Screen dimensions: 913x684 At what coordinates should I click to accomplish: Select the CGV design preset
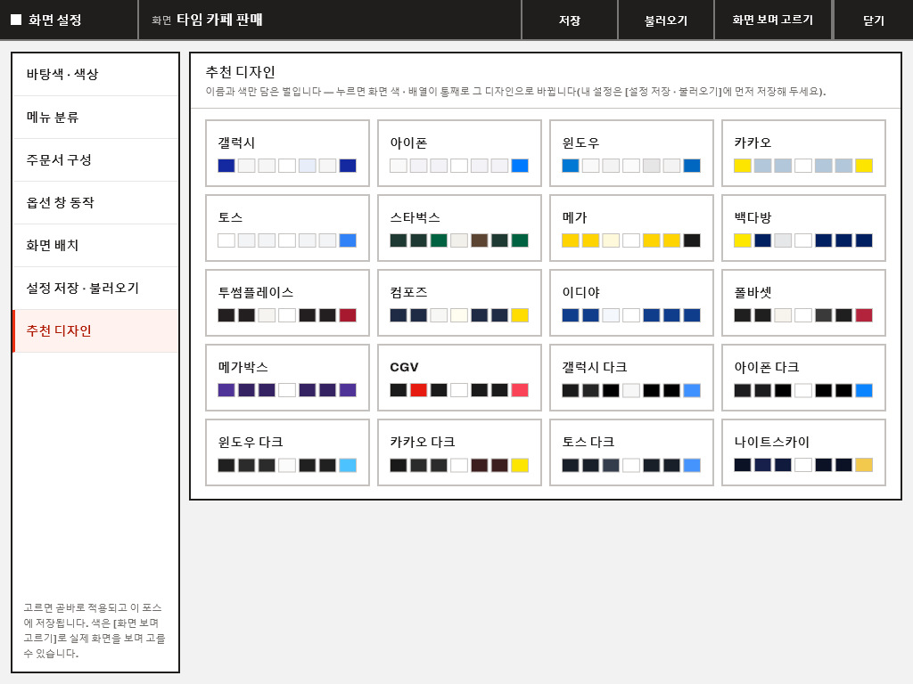pyautogui.click(x=459, y=378)
